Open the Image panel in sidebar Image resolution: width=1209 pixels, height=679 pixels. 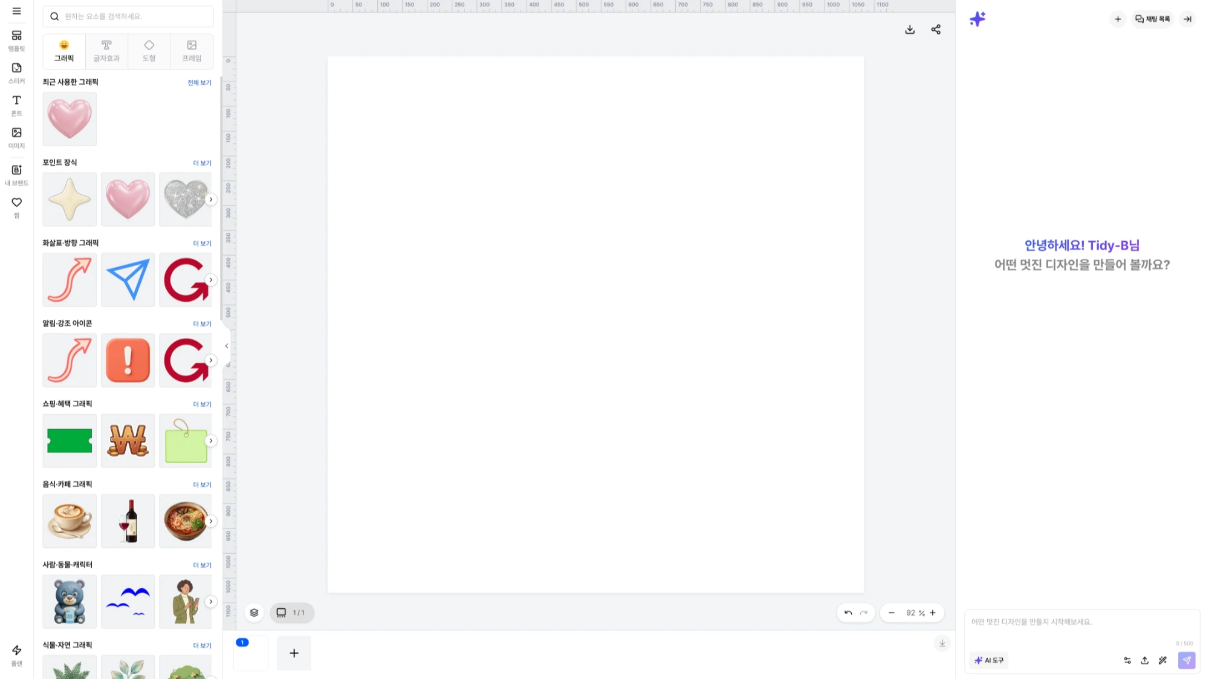[x=16, y=137]
